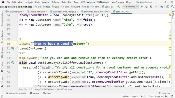Close the CreditOffer.java tab

point(46,11)
